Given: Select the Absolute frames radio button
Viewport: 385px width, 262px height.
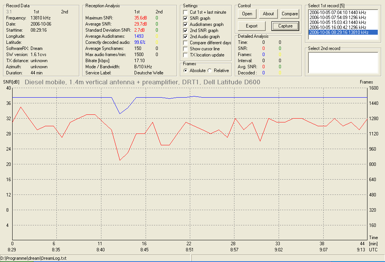Looking at the screenshot, I should 186,71.
